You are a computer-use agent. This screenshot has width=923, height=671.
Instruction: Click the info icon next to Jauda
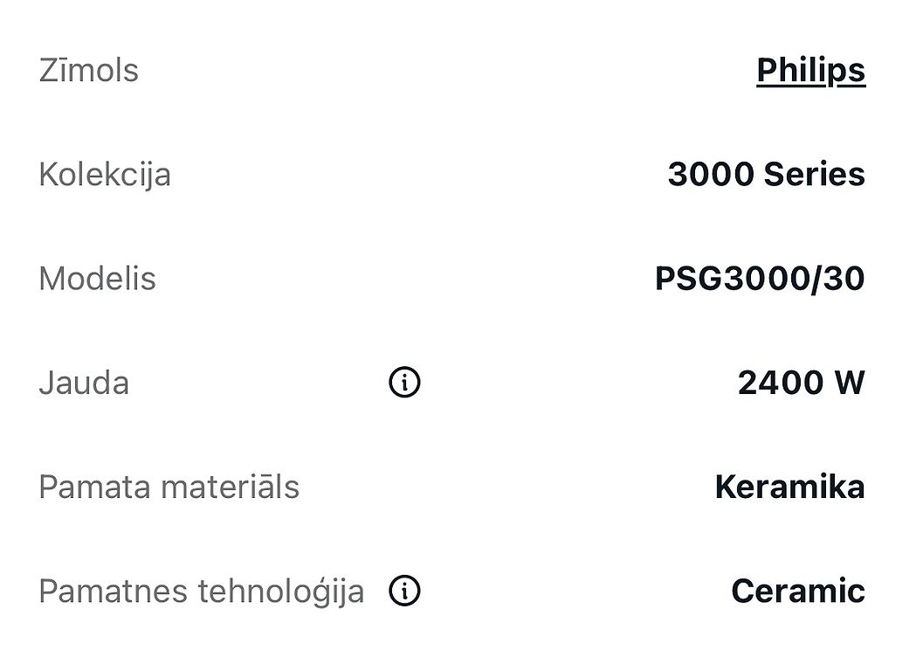[x=404, y=382]
